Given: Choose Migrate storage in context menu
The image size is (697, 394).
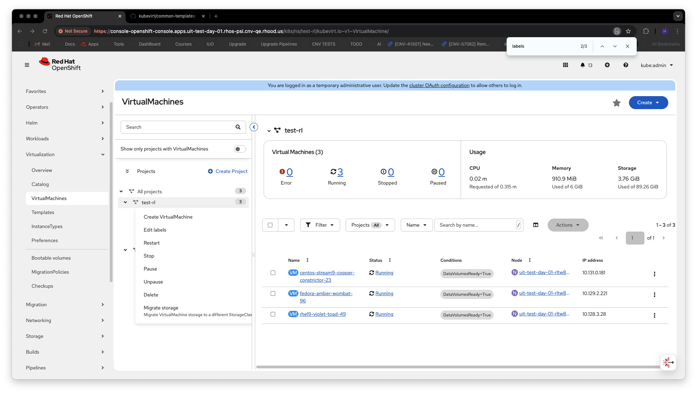Looking at the screenshot, I should point(161,308).
